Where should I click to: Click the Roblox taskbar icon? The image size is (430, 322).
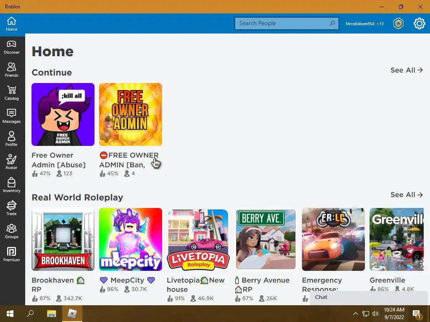[x=72, y=314]
